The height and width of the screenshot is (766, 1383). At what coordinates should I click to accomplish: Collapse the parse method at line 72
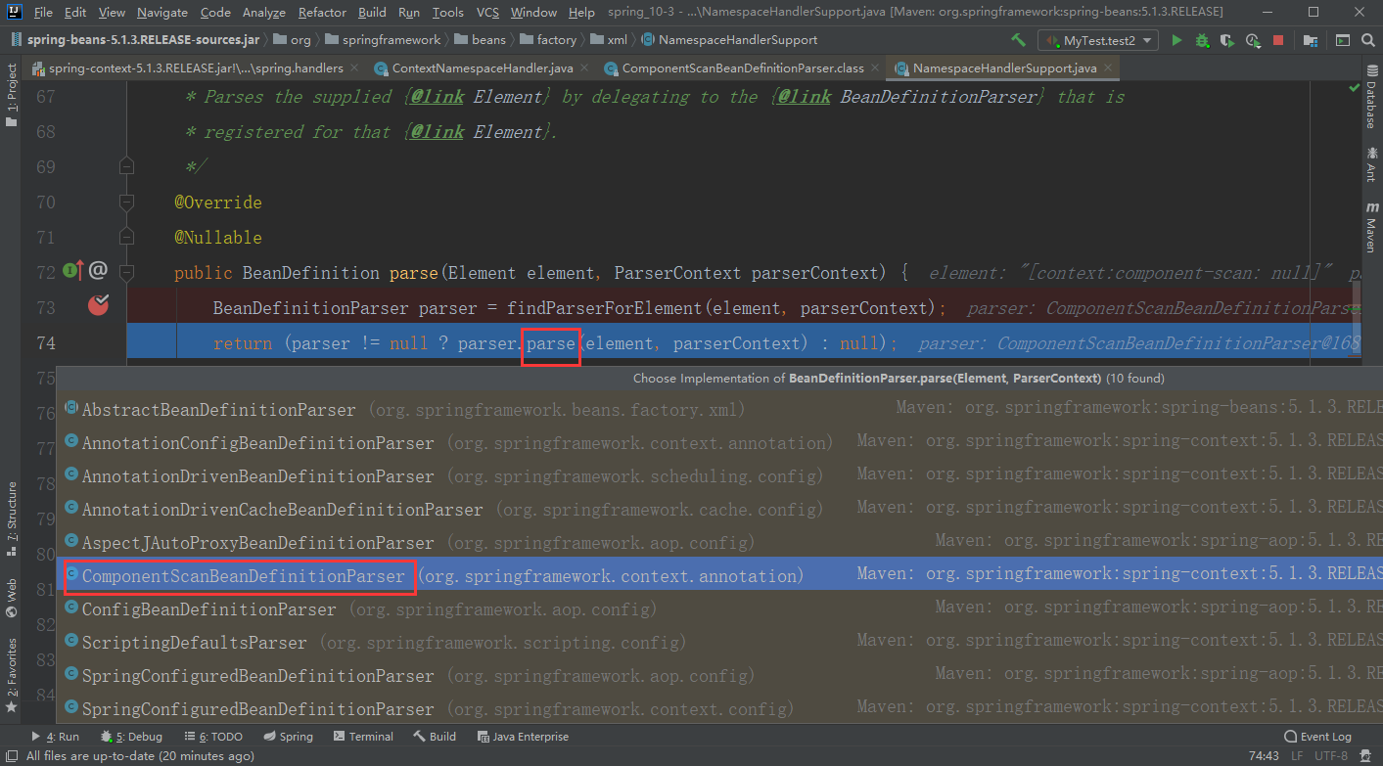pyautogui.click(x=126, y=273)
